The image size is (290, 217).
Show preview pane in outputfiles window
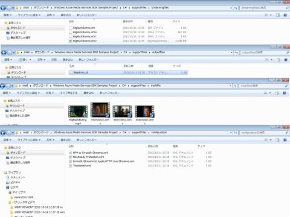point(279,60)
